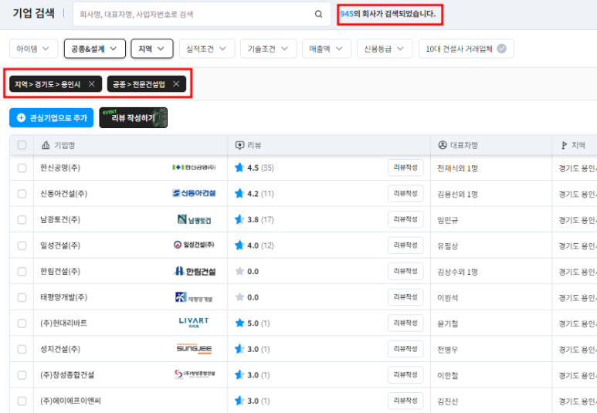Open the 지역 filter dropdown
Screen dimensions: 597x413
pos(152,49)
